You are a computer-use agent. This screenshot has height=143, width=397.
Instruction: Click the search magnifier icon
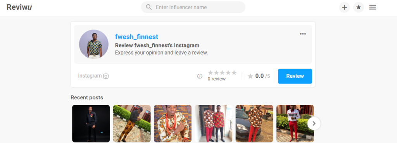(149, 7)
